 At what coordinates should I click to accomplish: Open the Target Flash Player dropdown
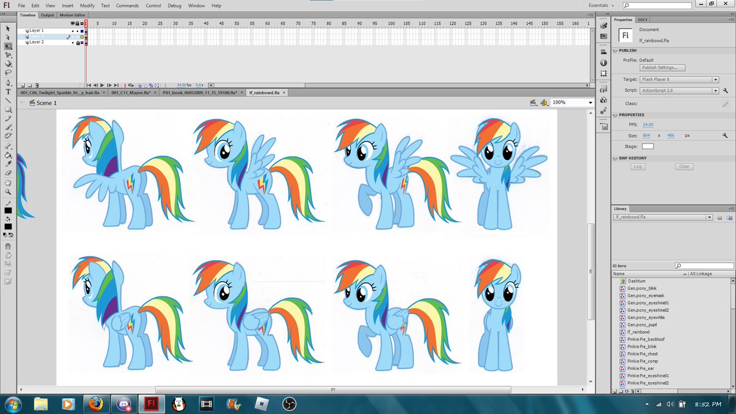click(679, 79)
